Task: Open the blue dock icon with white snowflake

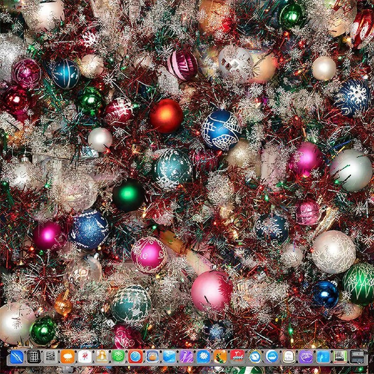Action: tap(203, 357)
